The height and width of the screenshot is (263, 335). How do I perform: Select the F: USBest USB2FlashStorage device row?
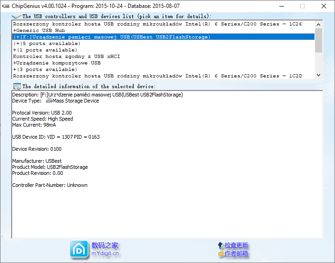pyautogui.click(x=163, y=37)
